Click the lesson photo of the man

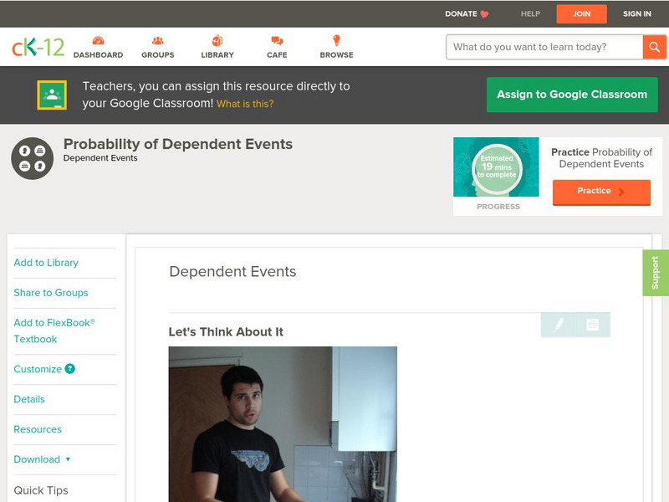283,424
